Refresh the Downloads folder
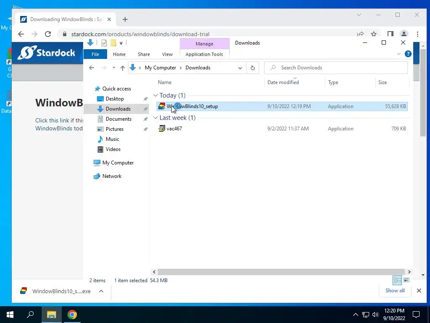This screenshot has height=323, width=430. 252,68
